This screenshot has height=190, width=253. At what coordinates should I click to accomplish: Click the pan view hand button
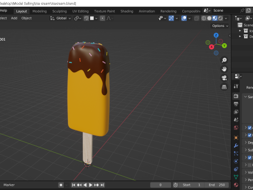pyautogui.click(x=224, y=69)
